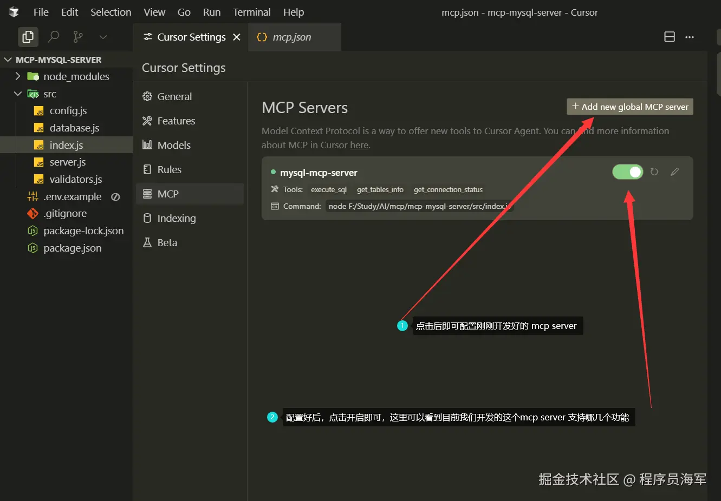
Task: Open .gitignore file
Action: coord(66,213)
